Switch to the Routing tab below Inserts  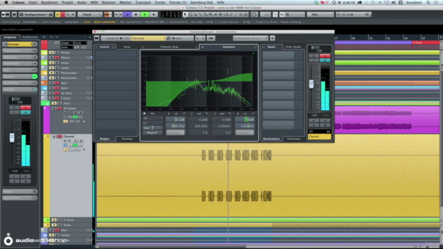127,139
